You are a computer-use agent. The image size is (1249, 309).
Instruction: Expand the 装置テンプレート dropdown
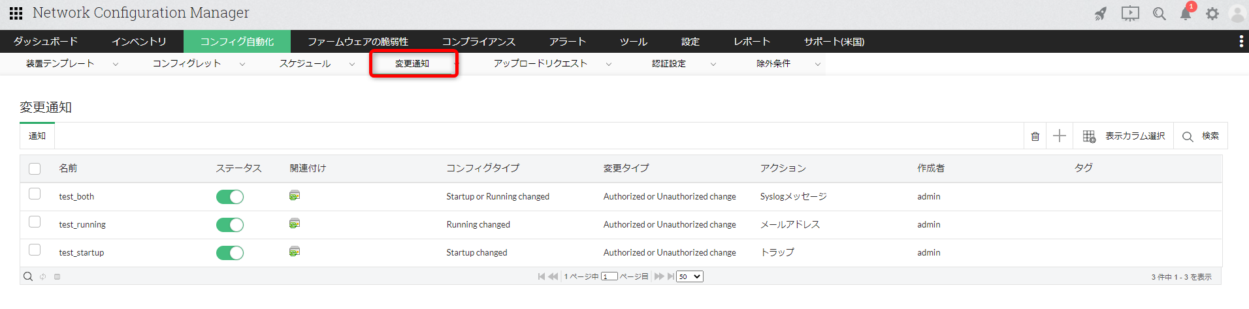(116, 64)
